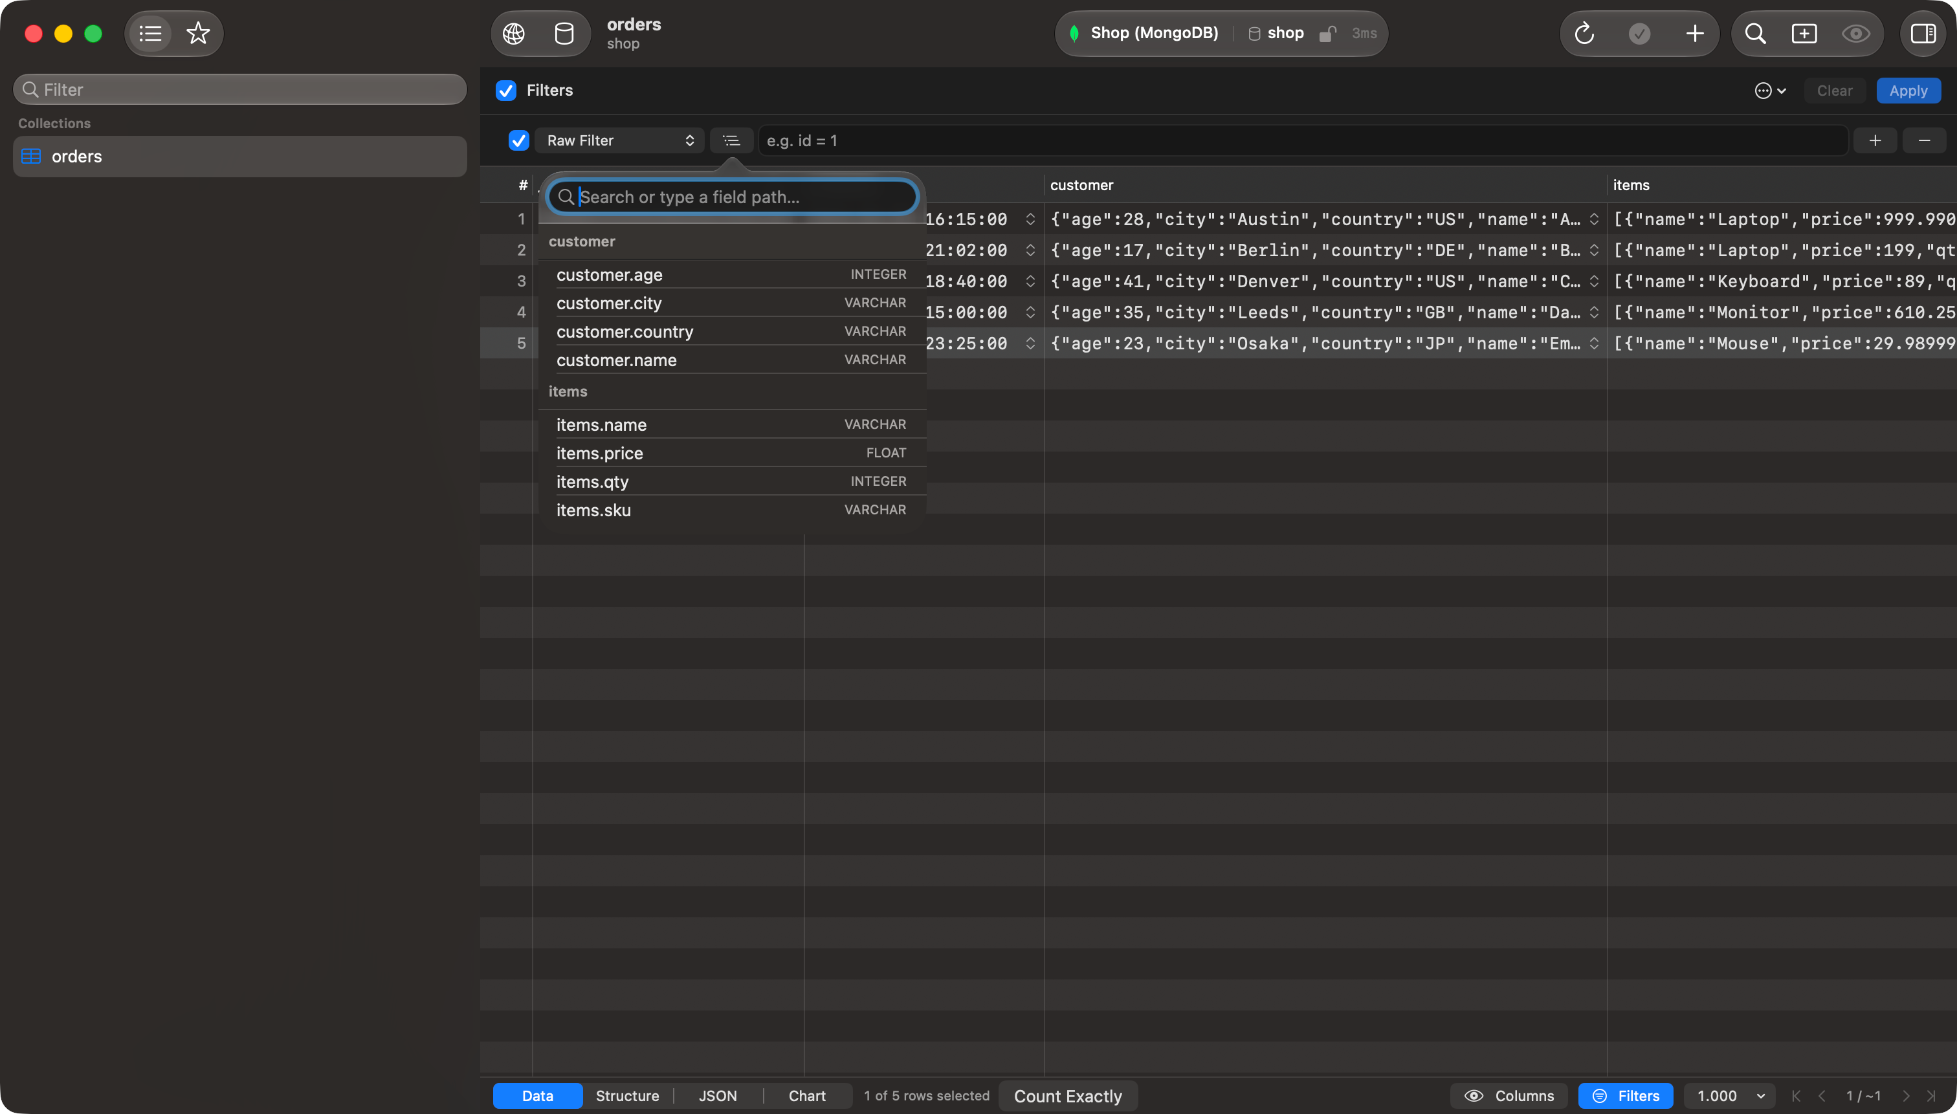Click the Clear filters button
This screenshot has height=1114, width=1957.
click(x=1835, y=91)
